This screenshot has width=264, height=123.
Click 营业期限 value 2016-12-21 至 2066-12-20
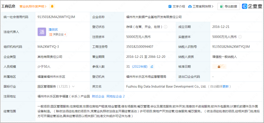click(x=146, y=57)
